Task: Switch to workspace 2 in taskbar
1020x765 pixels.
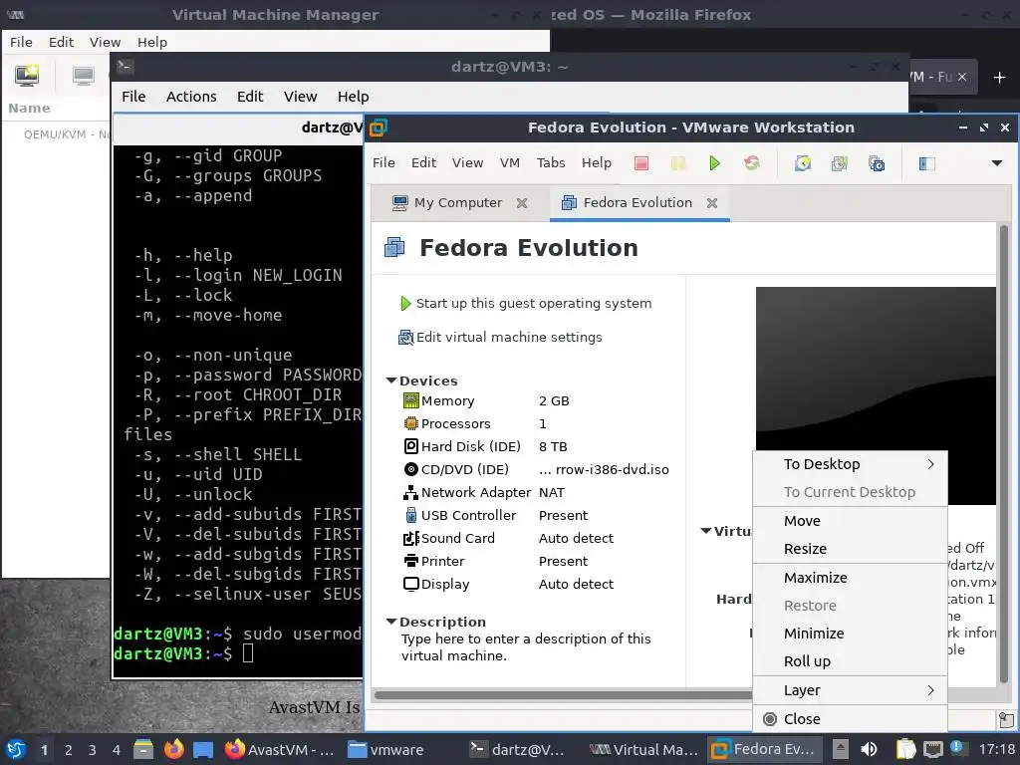Action: coord(69,750)
